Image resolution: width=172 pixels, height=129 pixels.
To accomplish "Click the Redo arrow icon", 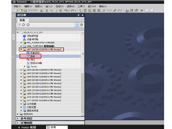I will tap(73, 11).
